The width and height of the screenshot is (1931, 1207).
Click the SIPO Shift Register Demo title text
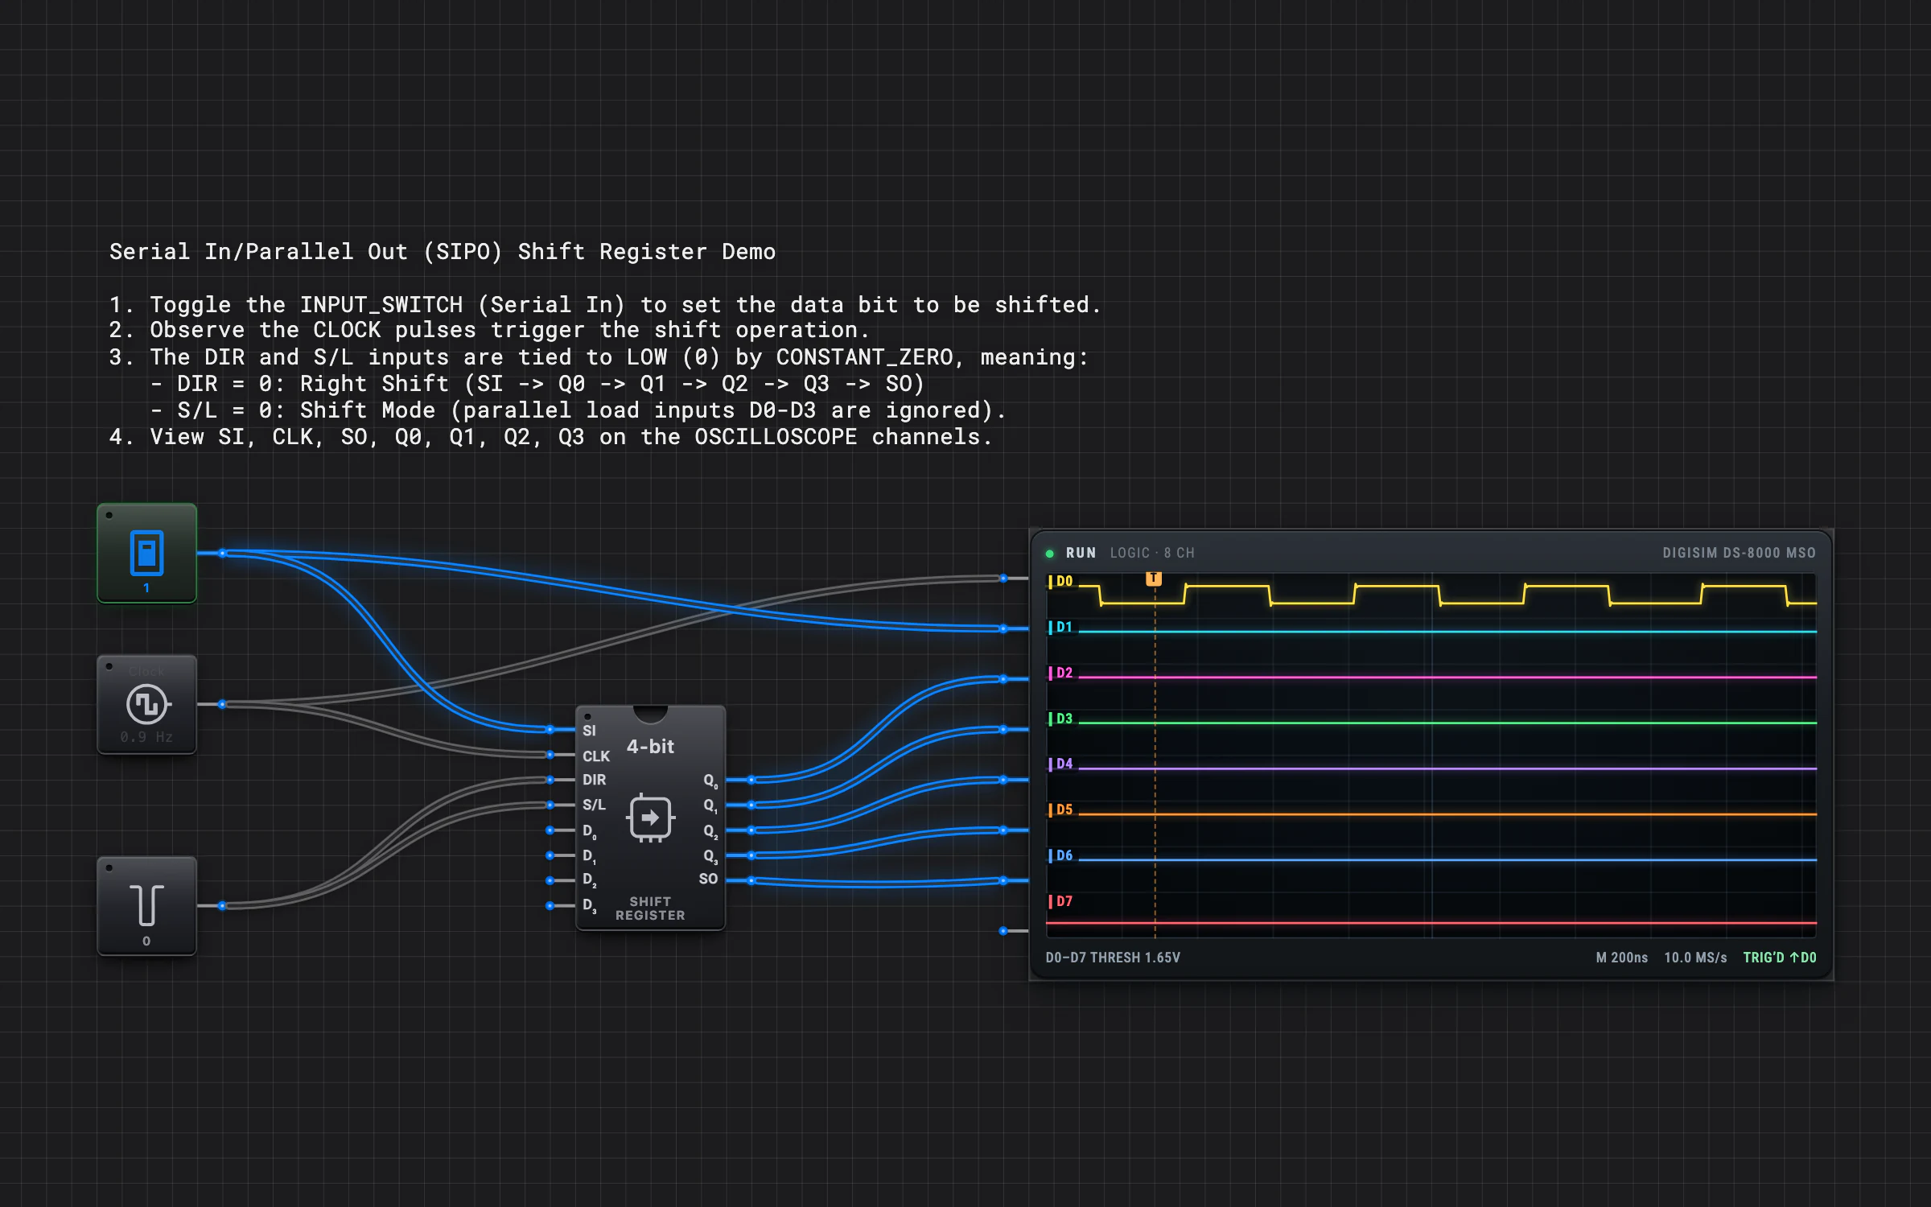click(x=443, y=252)
